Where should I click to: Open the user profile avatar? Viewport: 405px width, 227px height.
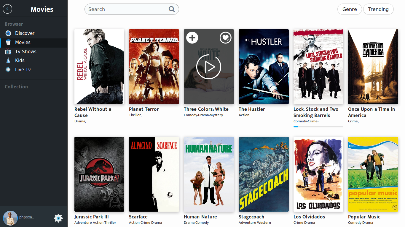tap(10, 218)
